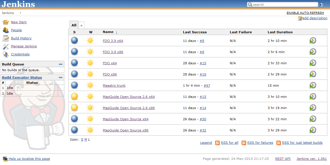The width and height of the screenshot is (330, 165).
Task: Click the RSS for failures feed icon
Action: 244,143
